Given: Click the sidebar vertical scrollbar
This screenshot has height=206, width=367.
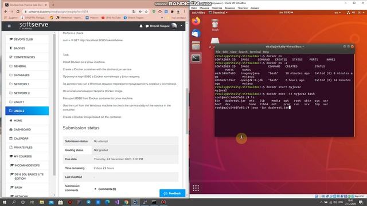Looking at the screenshot, I should (x=54, y=105).
